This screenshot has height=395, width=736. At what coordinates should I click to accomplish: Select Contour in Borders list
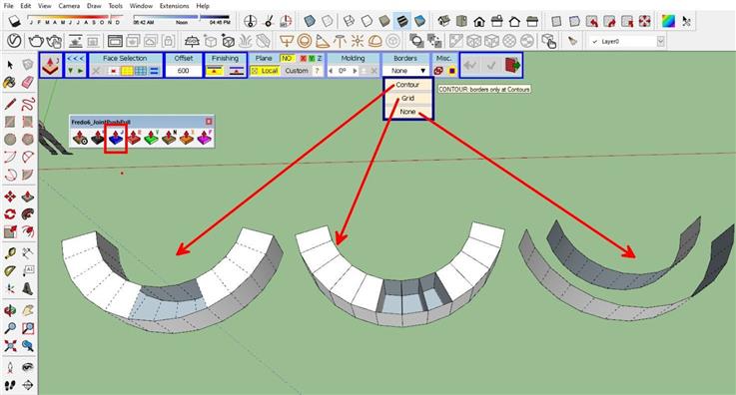[407, 85]
